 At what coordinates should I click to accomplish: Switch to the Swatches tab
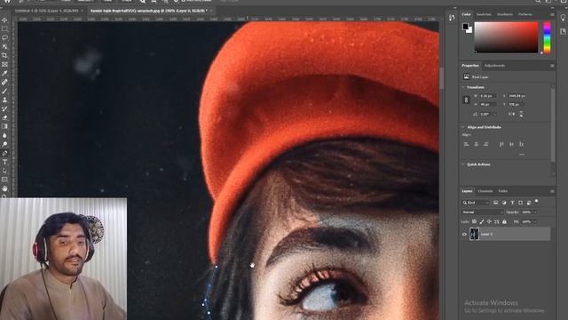point(484,14)
